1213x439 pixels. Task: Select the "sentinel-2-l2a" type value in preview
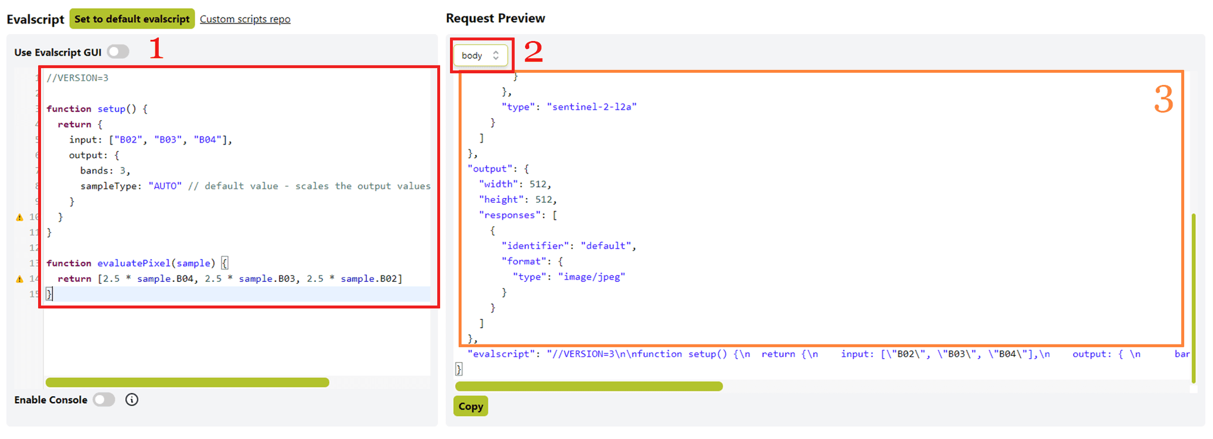(591, 107)
